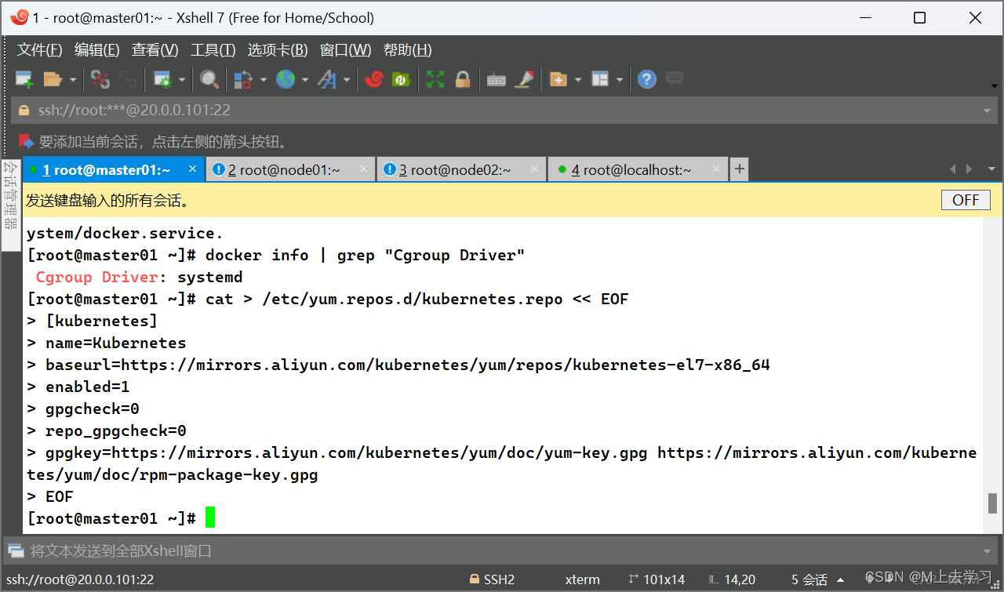Open the 查看(V) menu
Screen dimensions: 1004x592
tap(155, 50)
